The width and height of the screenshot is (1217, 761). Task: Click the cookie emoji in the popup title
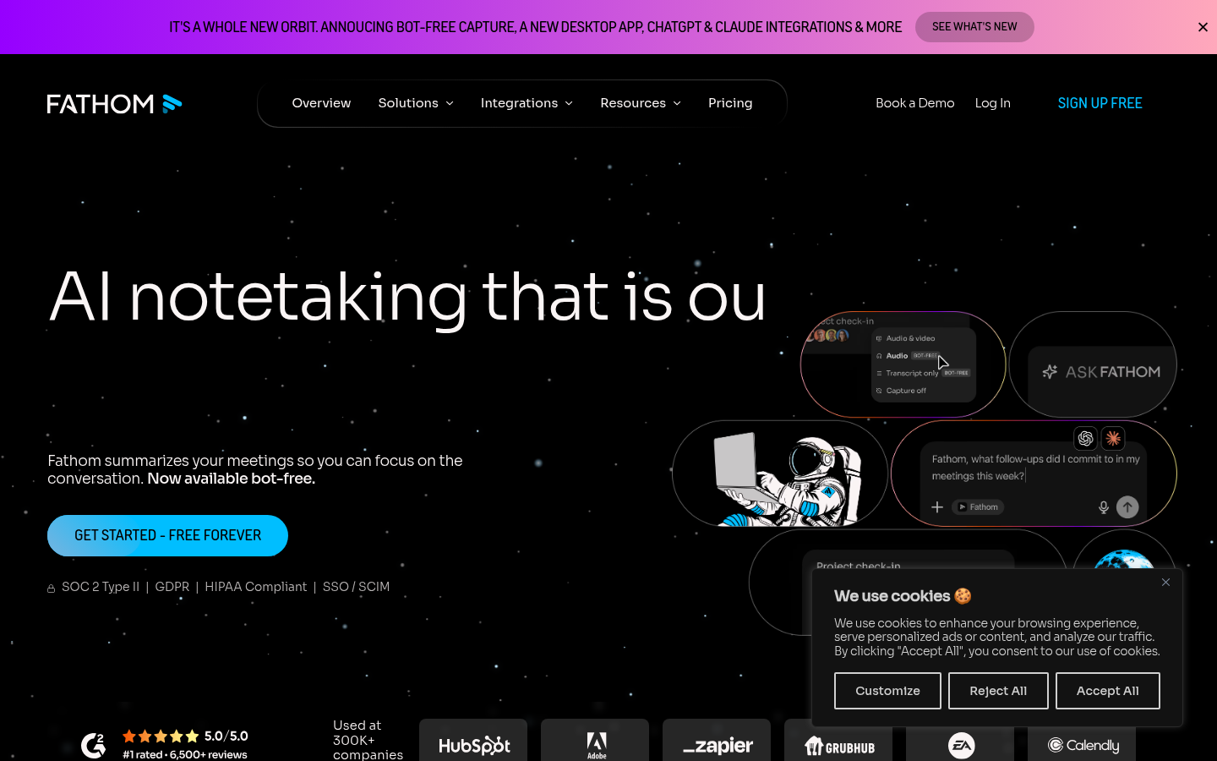pyautogui.click(x=963, y=596)
